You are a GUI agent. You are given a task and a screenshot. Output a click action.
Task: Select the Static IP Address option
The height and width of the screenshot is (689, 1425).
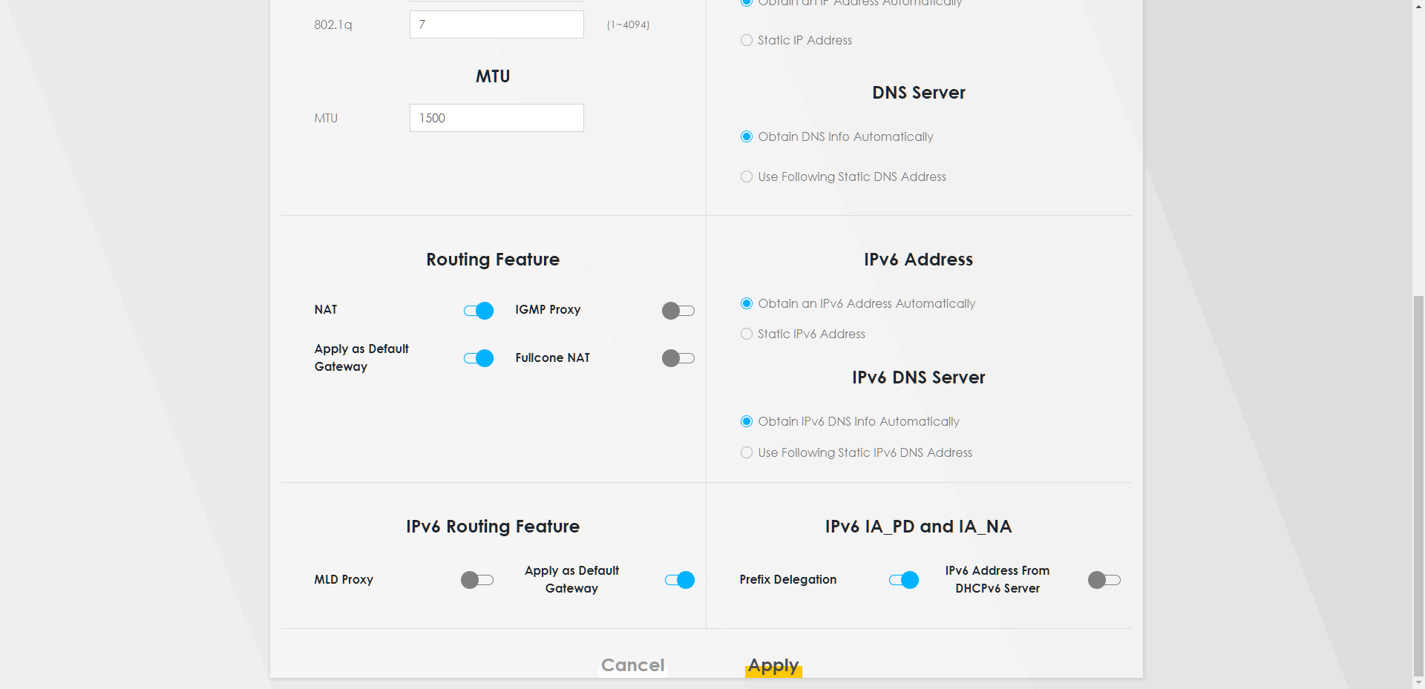click(747, 40)
